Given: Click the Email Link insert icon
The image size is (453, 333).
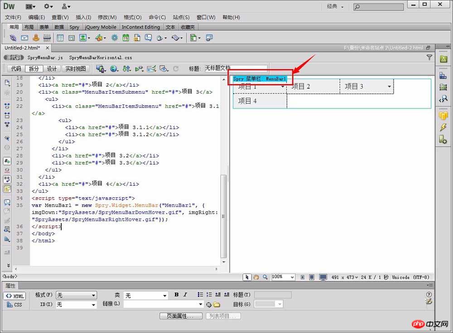Looking at the screenshot, I should tap(24, 38).
